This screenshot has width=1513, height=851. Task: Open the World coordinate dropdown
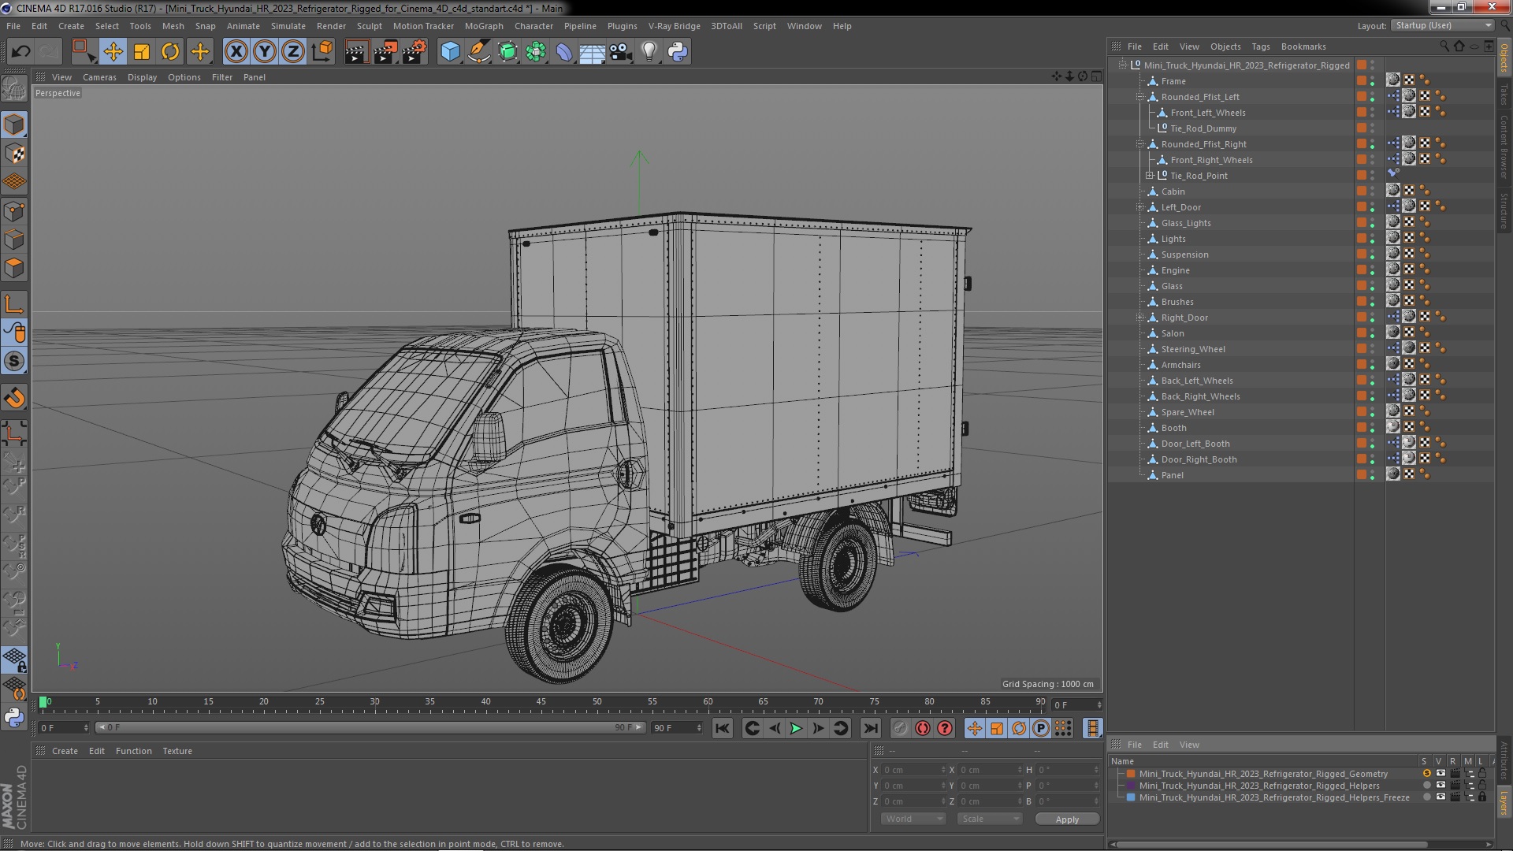coord(913,819)
